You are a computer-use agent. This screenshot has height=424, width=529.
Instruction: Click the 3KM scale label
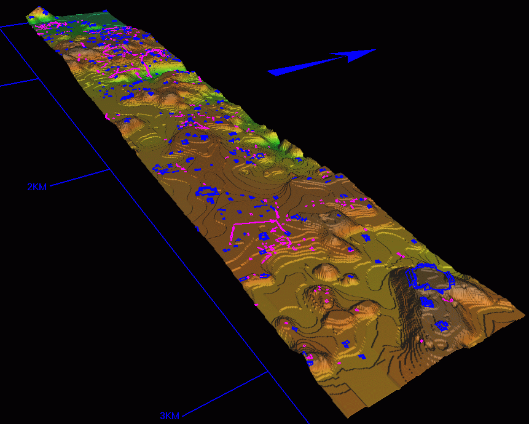coord(170,415)
